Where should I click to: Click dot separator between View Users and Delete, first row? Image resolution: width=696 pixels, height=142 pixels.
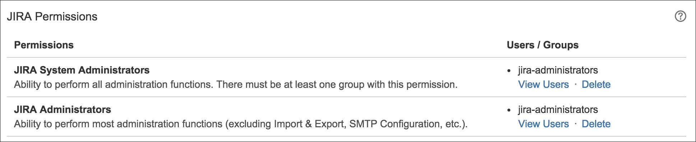(575, 84)
